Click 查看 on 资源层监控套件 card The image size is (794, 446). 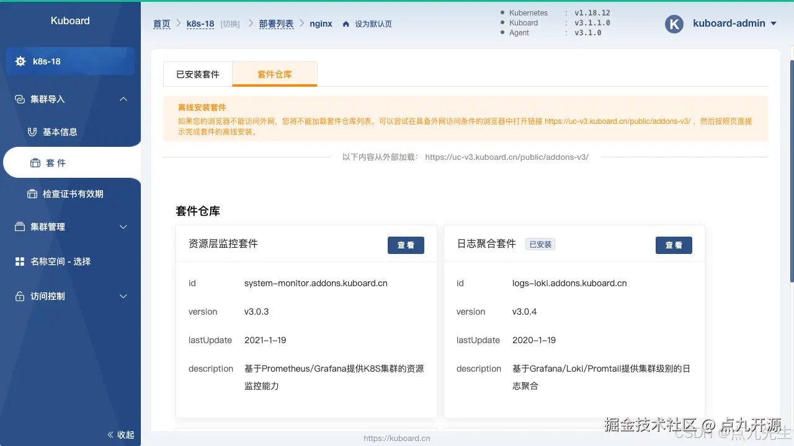tap(406, 245)
